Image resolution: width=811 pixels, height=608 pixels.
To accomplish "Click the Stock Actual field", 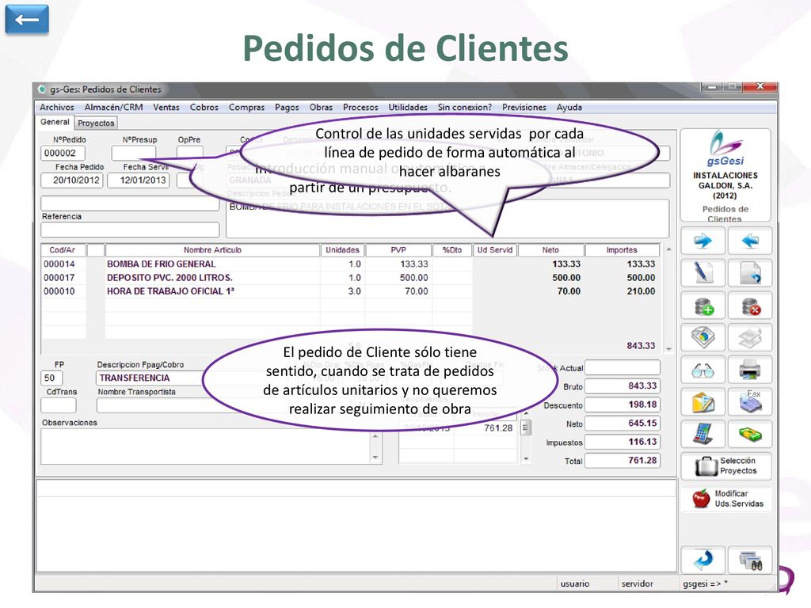I will pos(623,367).
